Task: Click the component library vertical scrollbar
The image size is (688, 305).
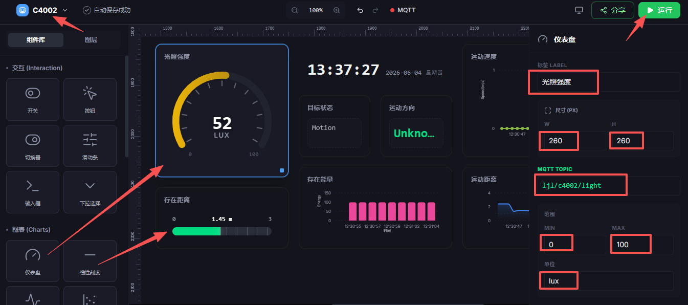Action: 127,106
